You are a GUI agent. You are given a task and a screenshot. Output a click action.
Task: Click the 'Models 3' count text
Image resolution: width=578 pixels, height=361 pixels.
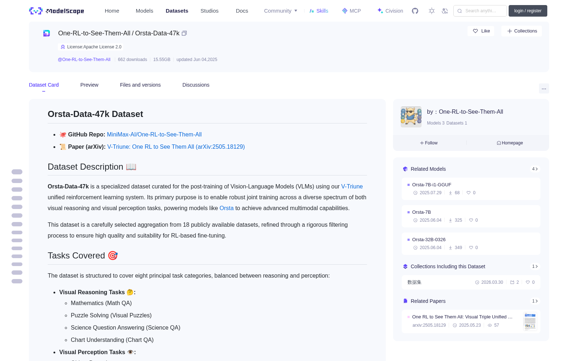(x=436, y=123)
